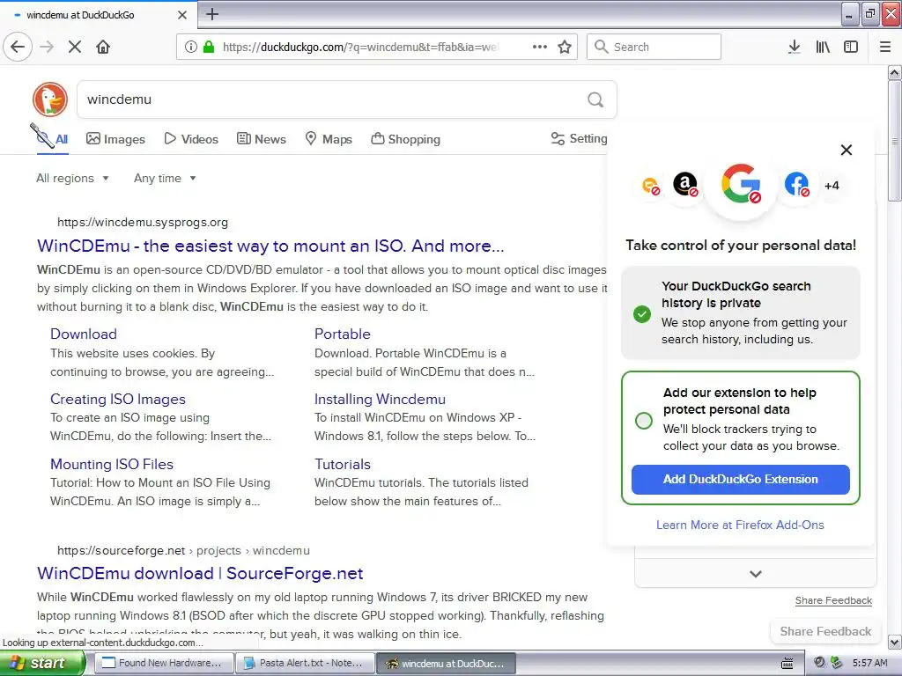Open the Creating ISO Images sitelink
The width and height of the screenshot is (902, 676).
click(x=118, y=399)
